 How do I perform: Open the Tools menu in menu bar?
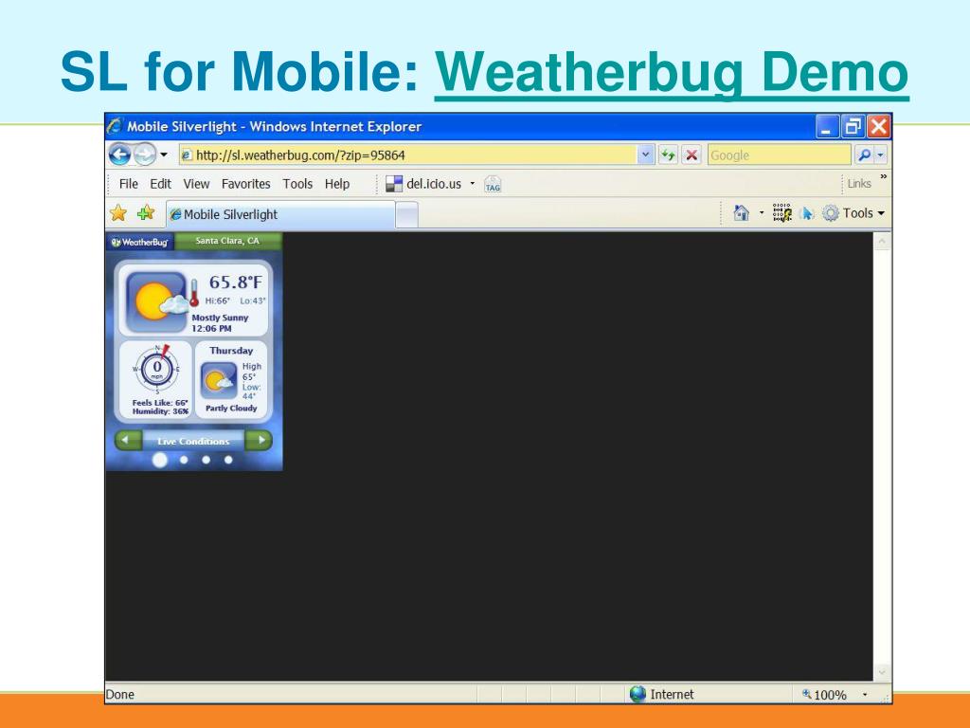(x=297, y=184)
